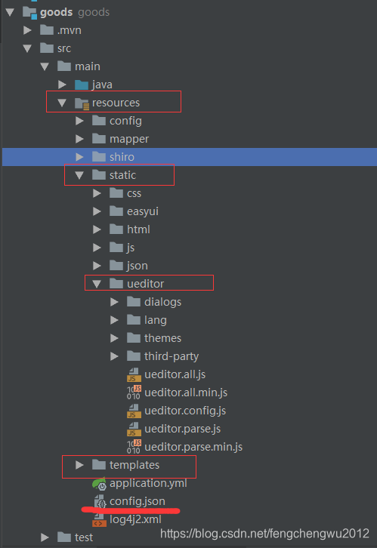Expand the test folder arrow

point(45,537)
